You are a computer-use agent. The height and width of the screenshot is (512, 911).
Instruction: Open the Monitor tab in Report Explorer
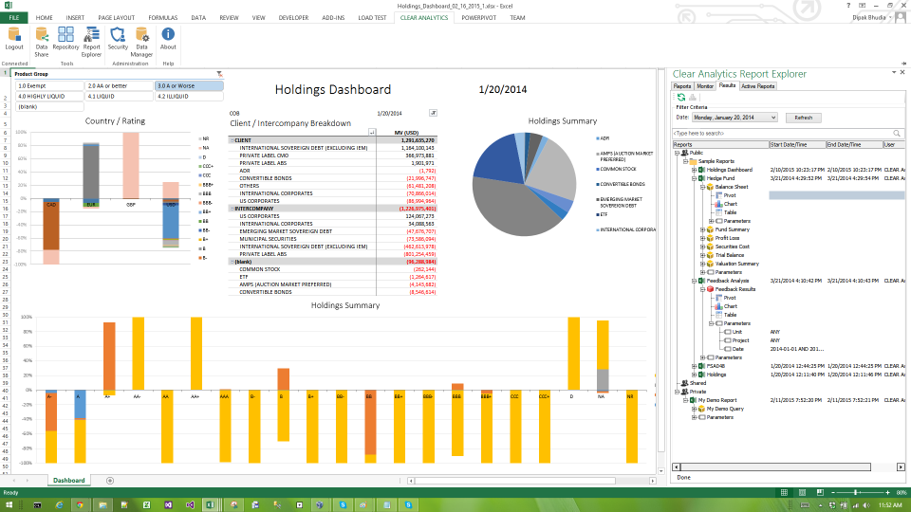(x=705, y=86)
